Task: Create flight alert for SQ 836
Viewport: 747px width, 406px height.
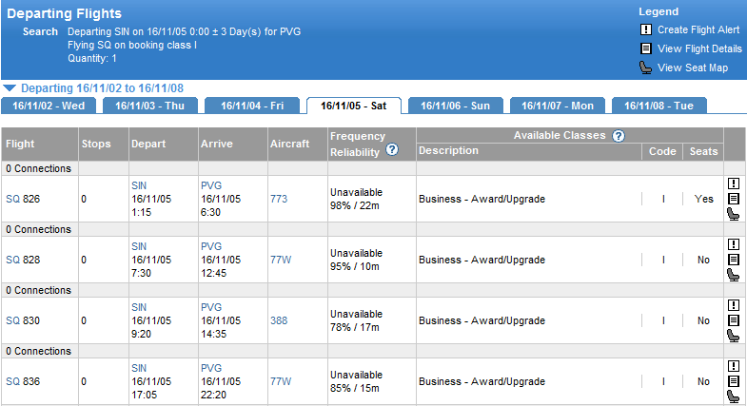Action: (x=733, y=366)
